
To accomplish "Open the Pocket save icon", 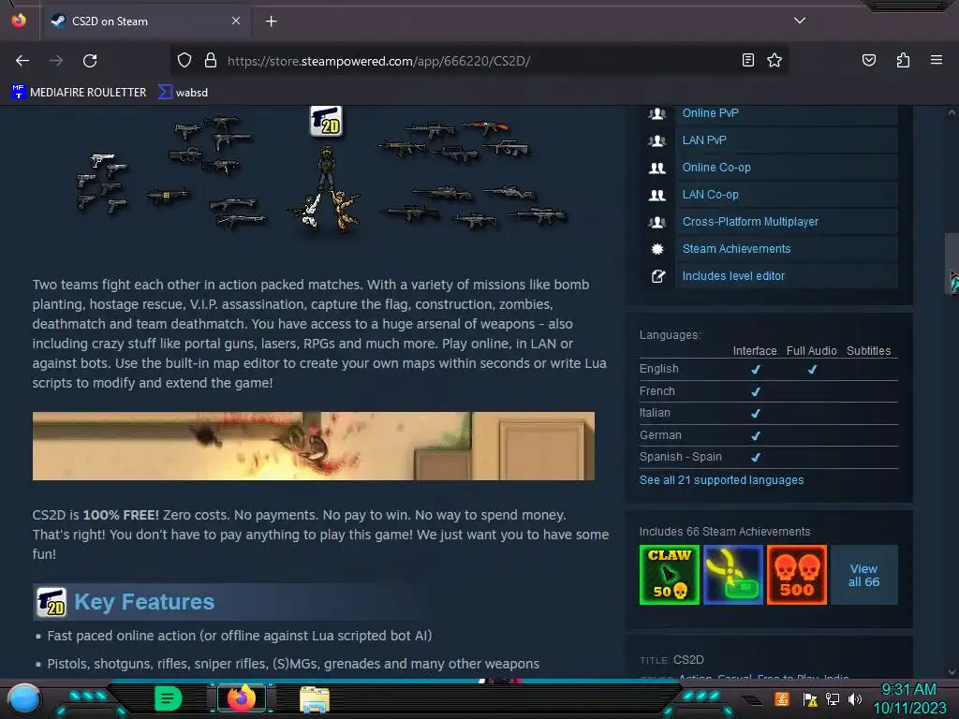I will tap(868, 60).
